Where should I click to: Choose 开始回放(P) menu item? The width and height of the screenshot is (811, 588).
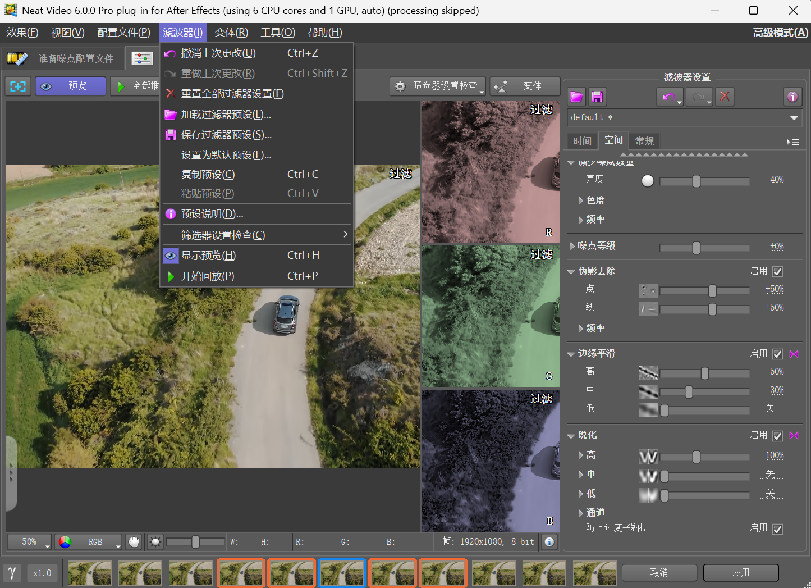(256, 276)
